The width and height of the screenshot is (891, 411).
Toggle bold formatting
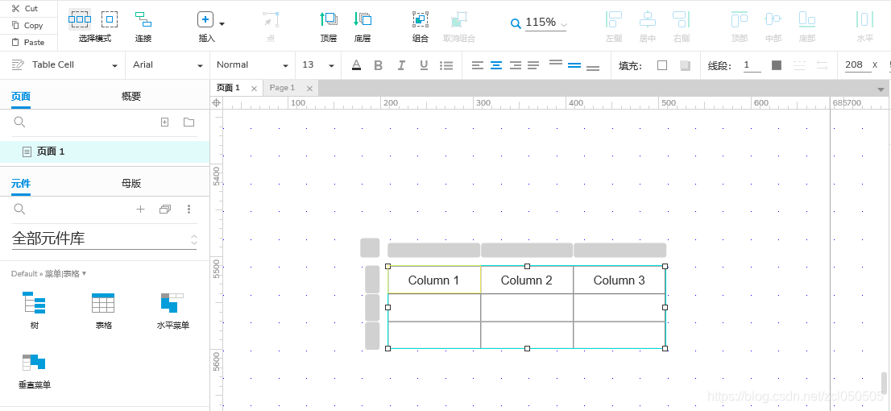(x=379, y=65)
